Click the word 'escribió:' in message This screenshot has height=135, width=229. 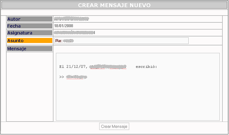pyautogui.click(x=146, y=67)
